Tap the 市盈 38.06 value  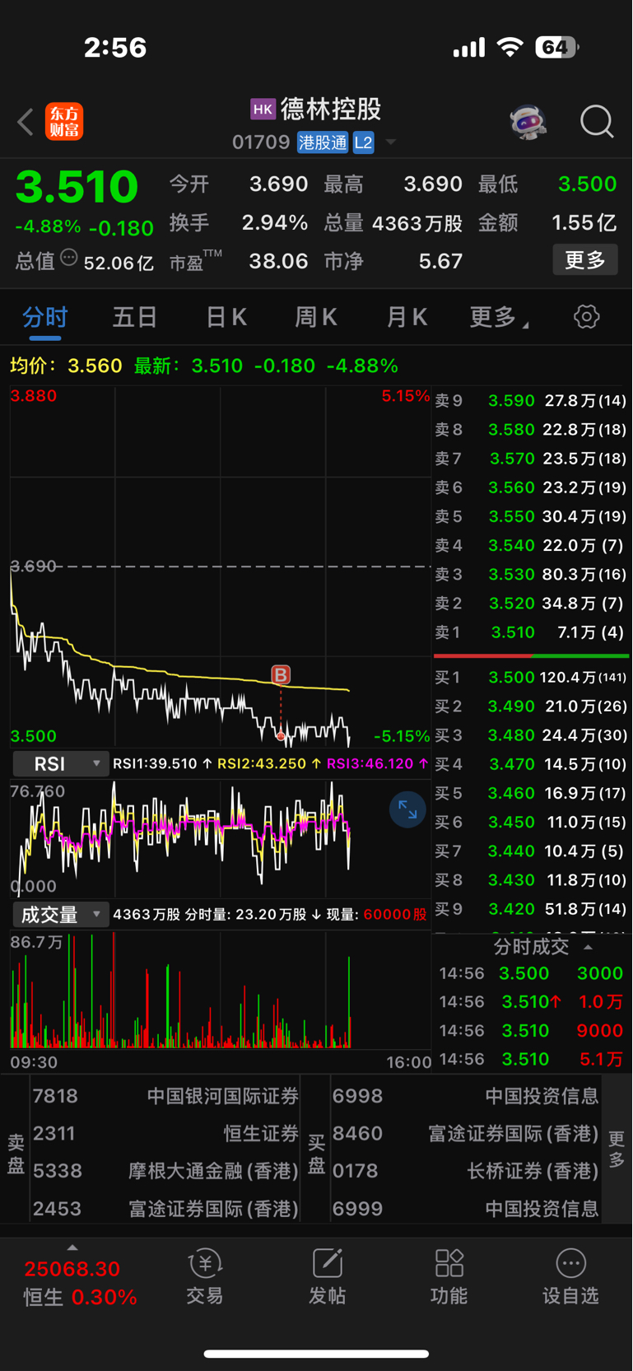[x=278, y=262]
